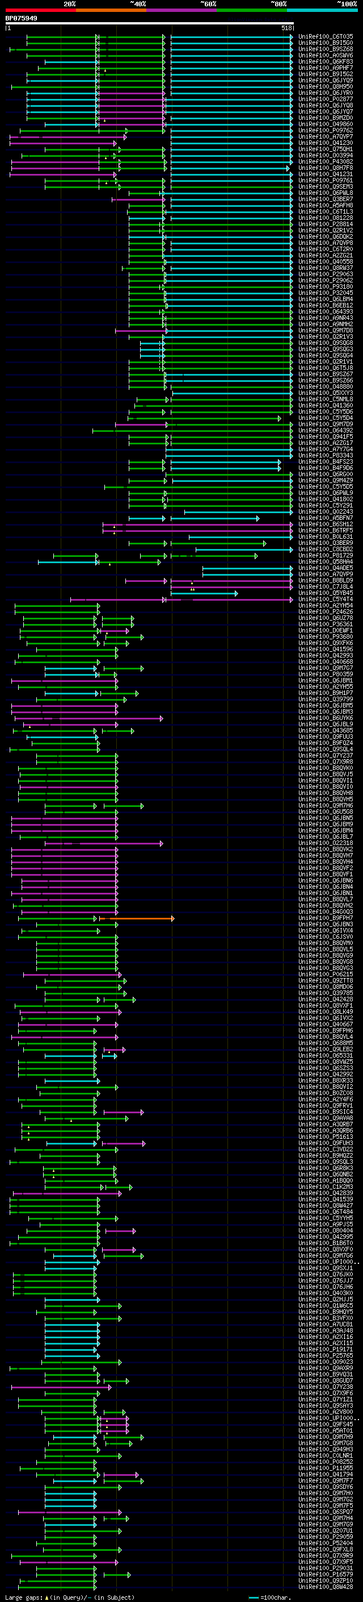Screen dimensions: 363x1602
Task: Click the UniRef100_Q8H7F8 label
Action: point(326,168)
